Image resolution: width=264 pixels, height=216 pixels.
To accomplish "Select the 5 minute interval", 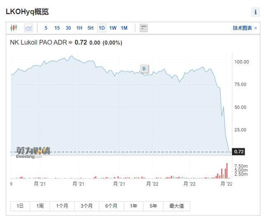I will (x=46, y=28).
